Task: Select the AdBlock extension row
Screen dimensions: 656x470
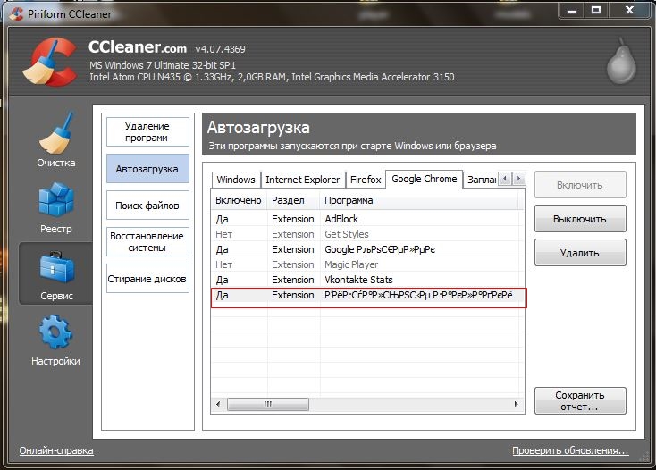Action: click(x=368, y=219)
